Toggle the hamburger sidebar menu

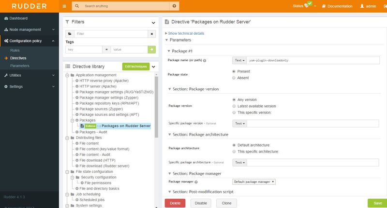point(64,6)
